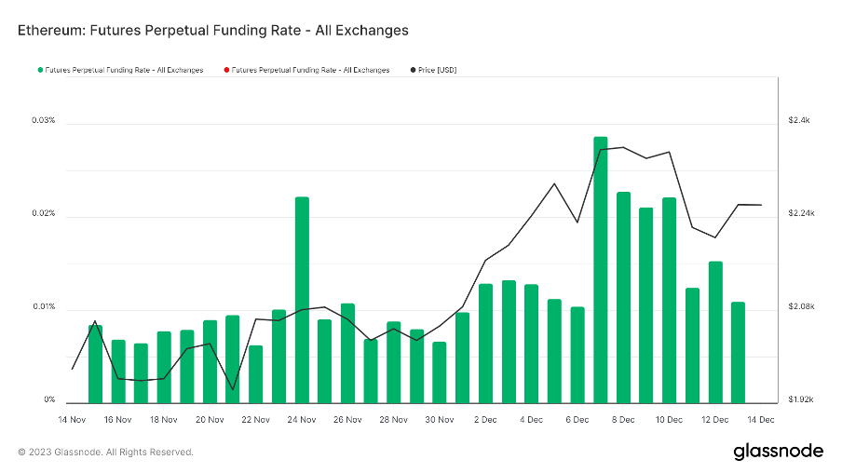
Task: Click the green legend dot for Funding Rate
Action: click(x=40, y=70)
